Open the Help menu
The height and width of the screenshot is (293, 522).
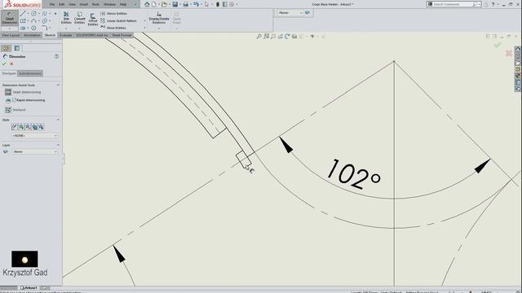coord(123,4)
